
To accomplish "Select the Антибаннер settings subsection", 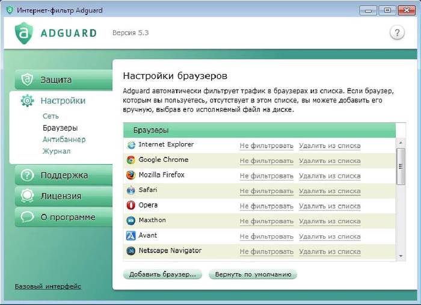I will (64, 140).
